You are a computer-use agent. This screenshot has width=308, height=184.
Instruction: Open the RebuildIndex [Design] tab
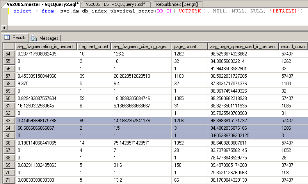click(x=177, y=4)
